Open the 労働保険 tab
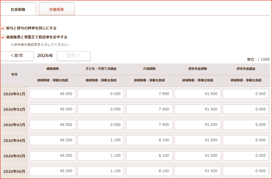 tap(56, 9)
